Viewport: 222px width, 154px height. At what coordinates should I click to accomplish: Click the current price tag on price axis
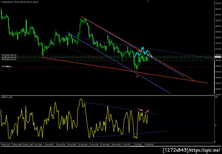(x=218, y=57)
